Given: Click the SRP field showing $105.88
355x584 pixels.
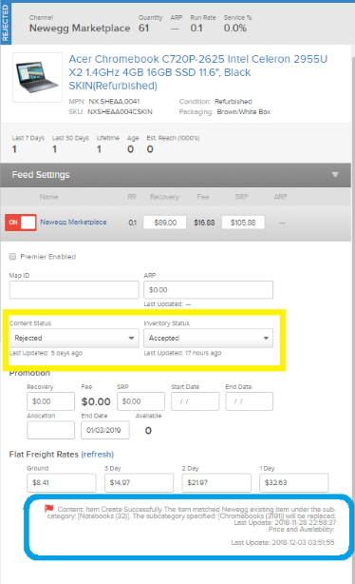Looking at the screenshot, I should [x=243, y=223].
